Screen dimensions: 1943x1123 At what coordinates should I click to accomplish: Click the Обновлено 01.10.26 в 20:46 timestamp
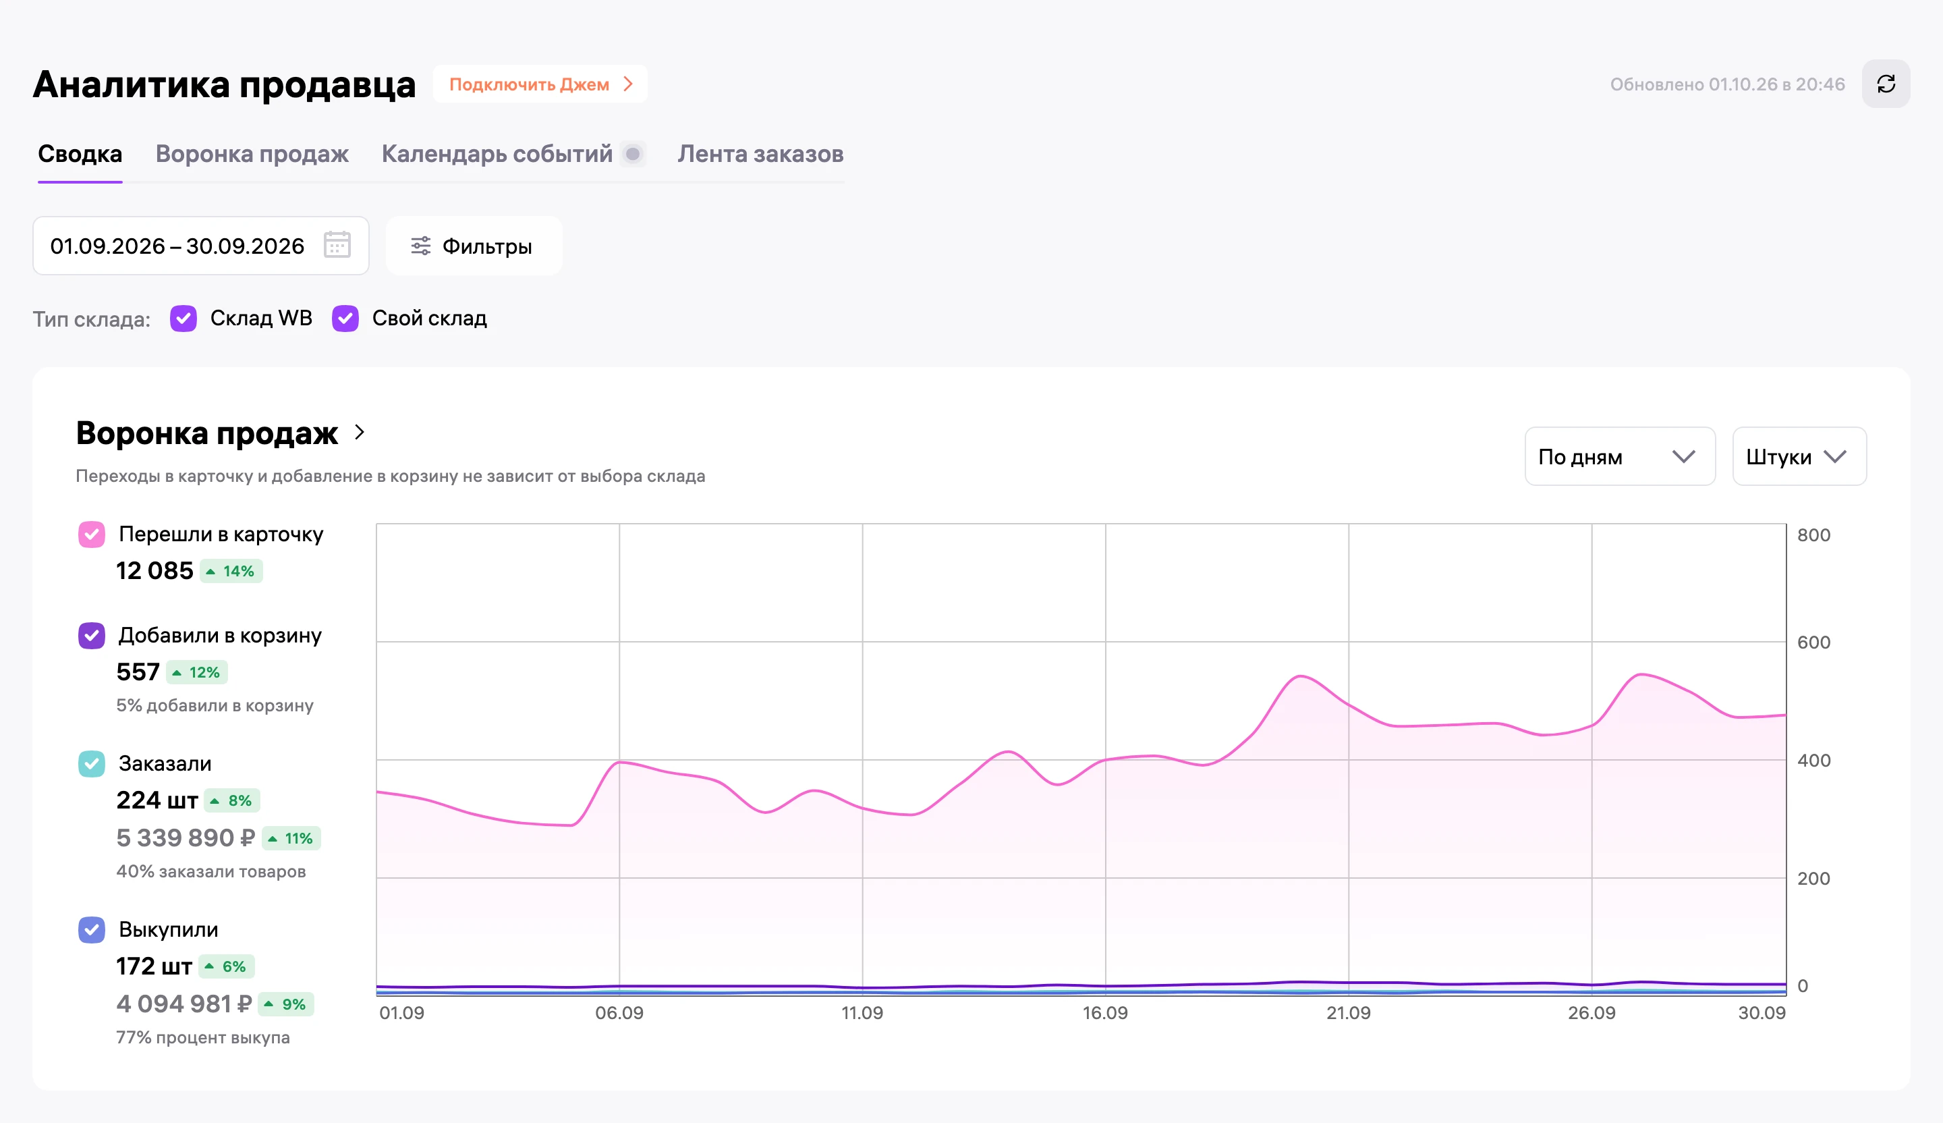1727,84
